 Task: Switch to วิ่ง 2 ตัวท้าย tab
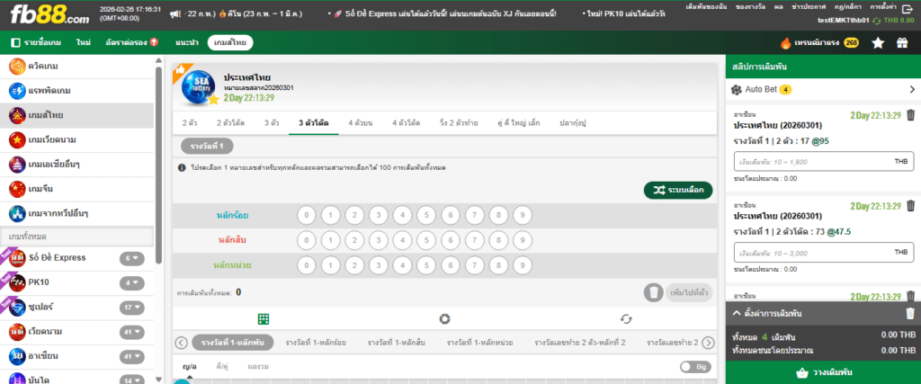[458, 123]
